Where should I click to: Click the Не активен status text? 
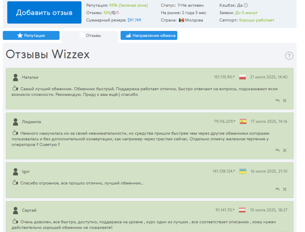(192, 5)
